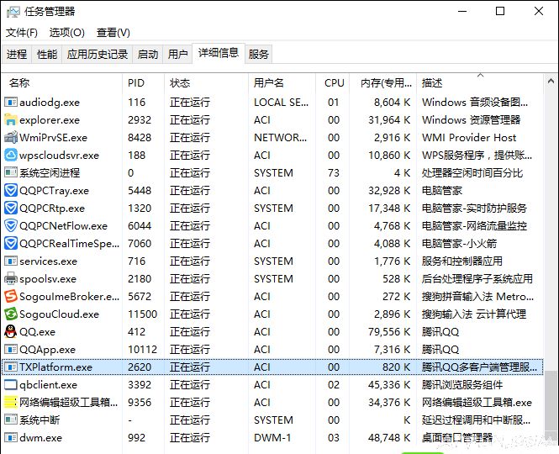Open the 文件(F) menu
Image resolution: width=559 pixels, height=454 pixels.
pyautogui.click(x=22, y=33)
